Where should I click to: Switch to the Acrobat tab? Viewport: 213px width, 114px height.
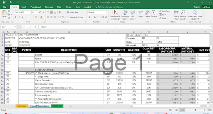point(88,7)
